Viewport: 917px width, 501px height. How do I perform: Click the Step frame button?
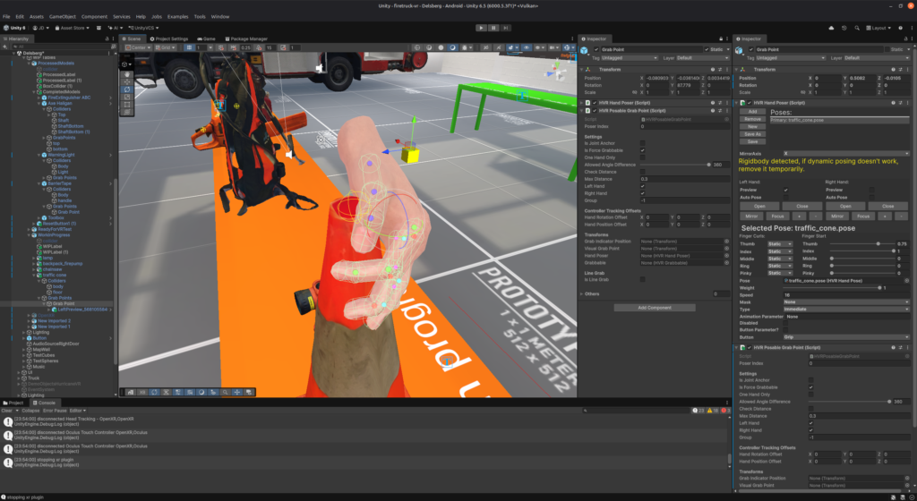[506, 28]
